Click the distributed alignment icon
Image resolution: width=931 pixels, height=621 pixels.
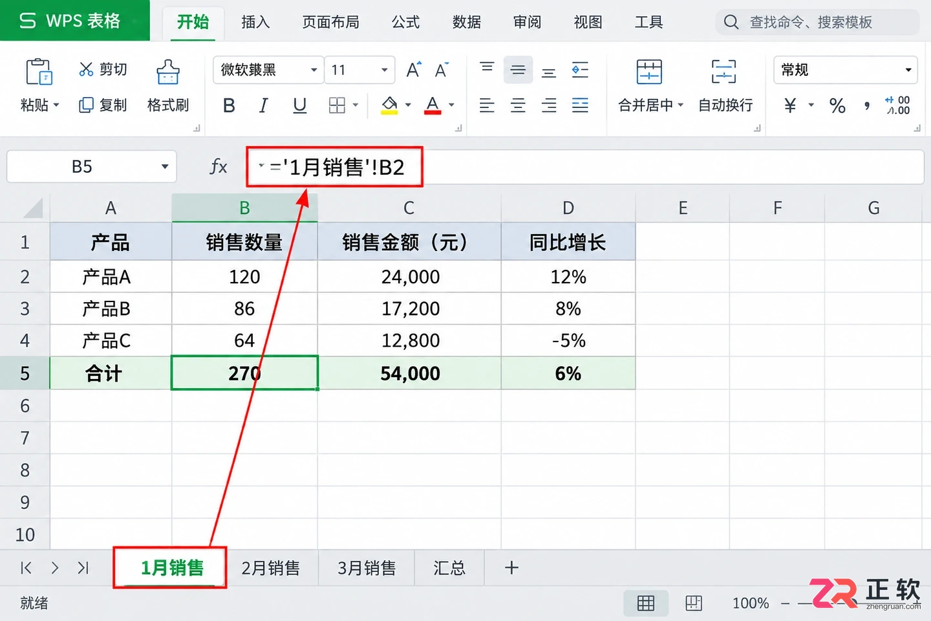(580, 105)
